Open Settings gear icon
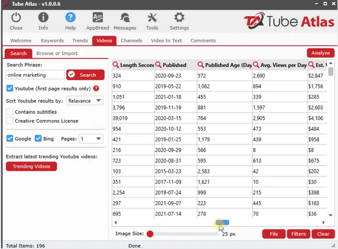Viewport: 338px width, 249px height. (179, 17)
